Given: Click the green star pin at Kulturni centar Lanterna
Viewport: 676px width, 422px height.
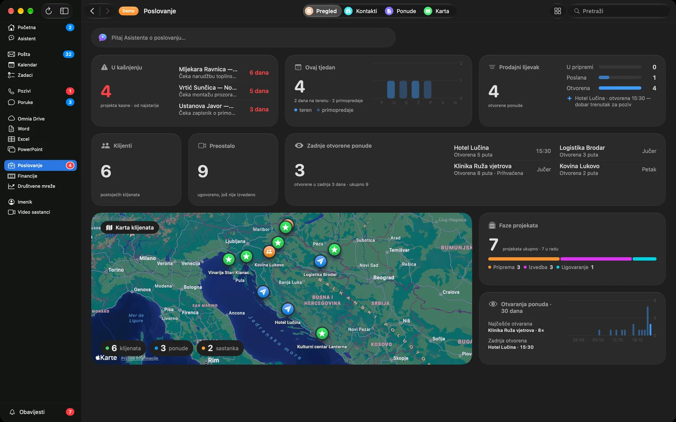Looking at the screenshot, I should click(x=322, y=333).
